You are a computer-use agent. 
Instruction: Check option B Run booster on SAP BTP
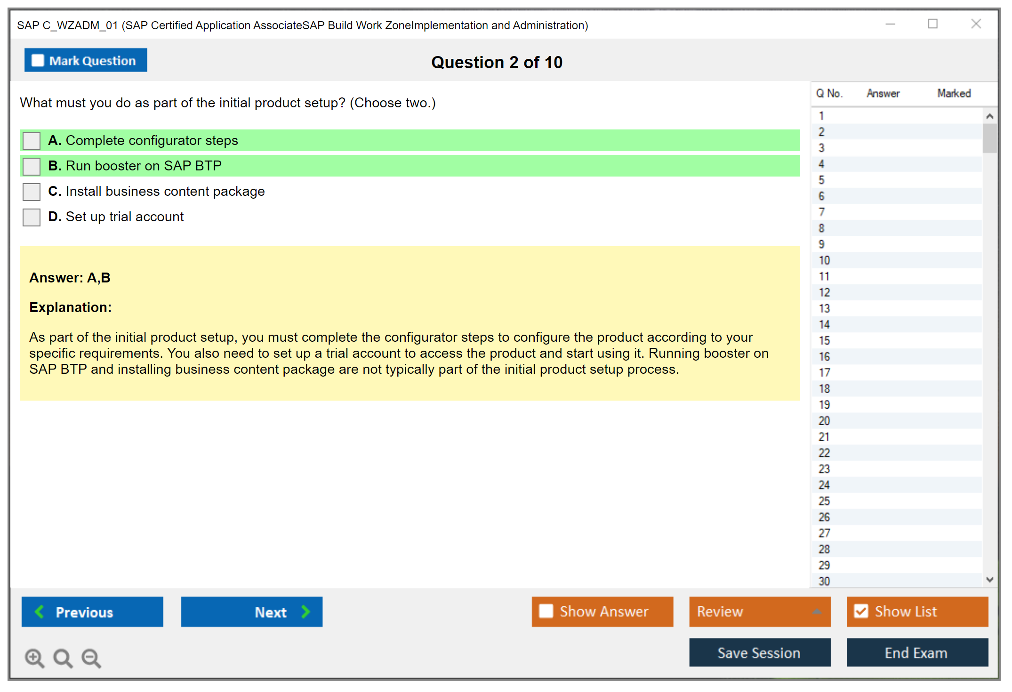coord(32,166)
